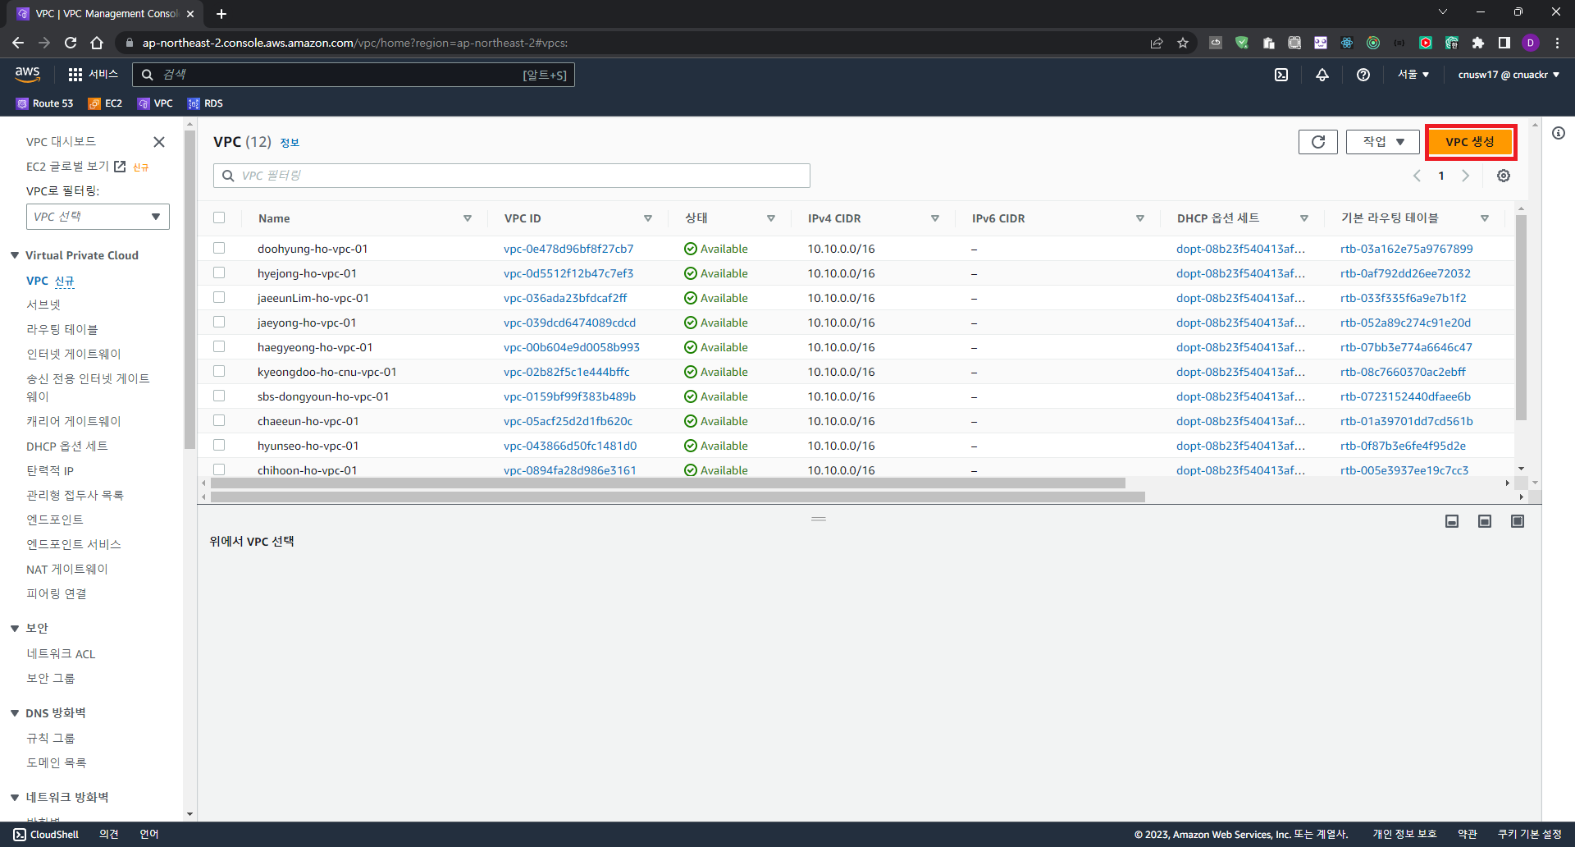Click the RDS shortcut in favorites bar
The width and height of the screenshot is (1575, 847).
[x=205, y=103]
